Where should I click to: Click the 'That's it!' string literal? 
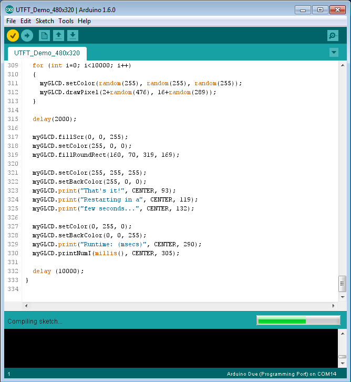(x=102, y=190)
